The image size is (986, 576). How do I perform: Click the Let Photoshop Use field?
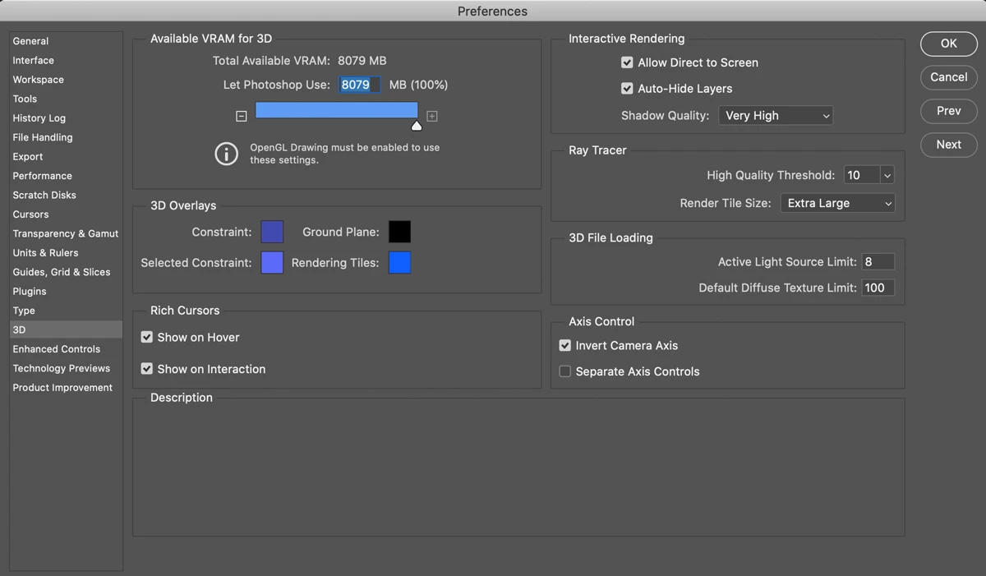pos(360,85)
